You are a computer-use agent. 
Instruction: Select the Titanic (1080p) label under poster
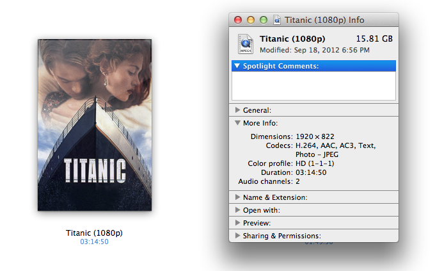(94, 233)
